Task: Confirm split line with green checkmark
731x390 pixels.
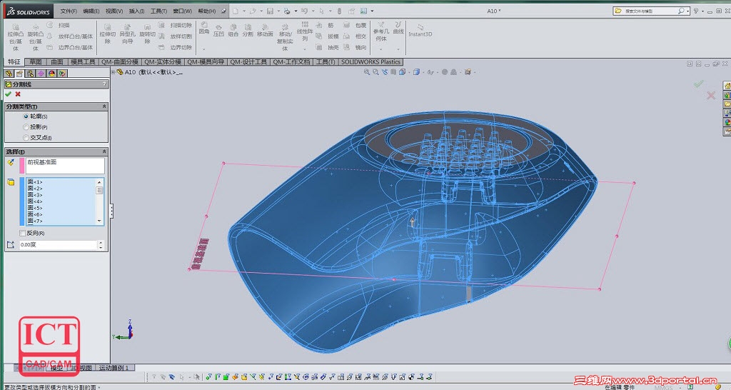Action: point(8,94)
